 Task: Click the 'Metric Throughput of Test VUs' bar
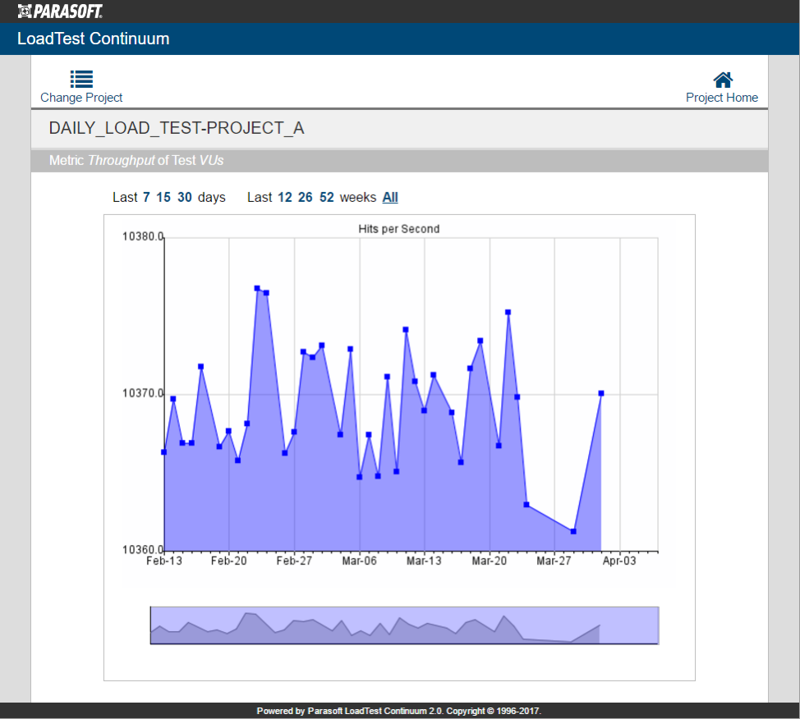pyautogui.click(x=399, y=161)
